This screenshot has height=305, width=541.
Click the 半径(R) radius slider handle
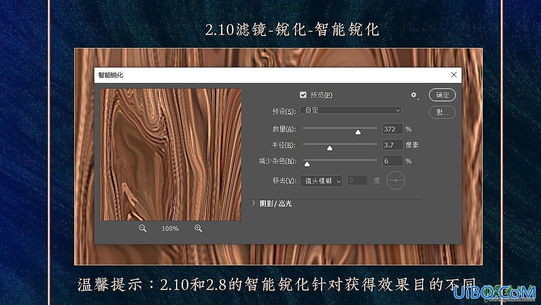pyautogui.click(x=330, y=148)
